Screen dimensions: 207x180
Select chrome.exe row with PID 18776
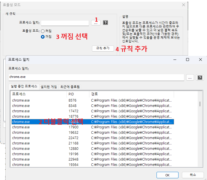[93, 117]
